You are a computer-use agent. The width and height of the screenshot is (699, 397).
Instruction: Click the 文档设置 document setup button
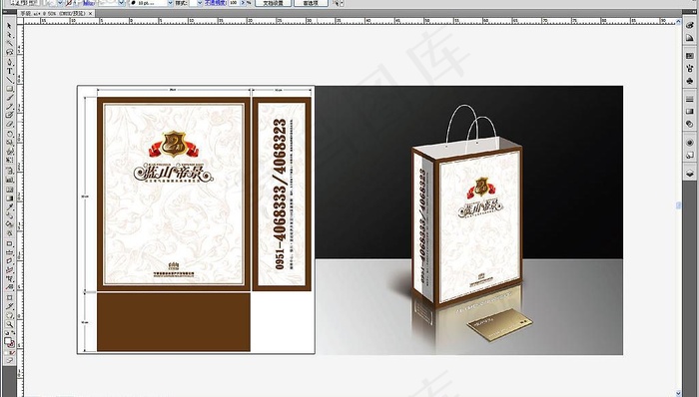[x=274, y=3]
